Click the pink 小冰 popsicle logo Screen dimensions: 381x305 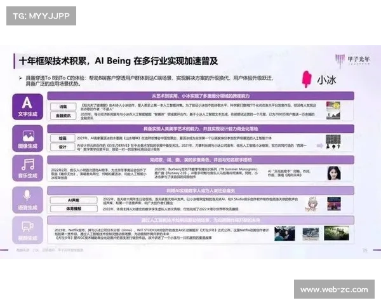(307, 79)
